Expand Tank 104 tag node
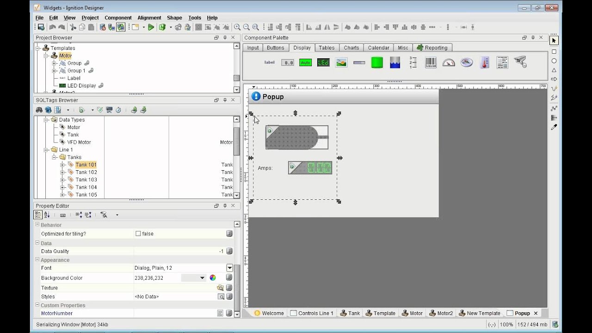This screenshot has width=592, height=333. click(62, 187)
